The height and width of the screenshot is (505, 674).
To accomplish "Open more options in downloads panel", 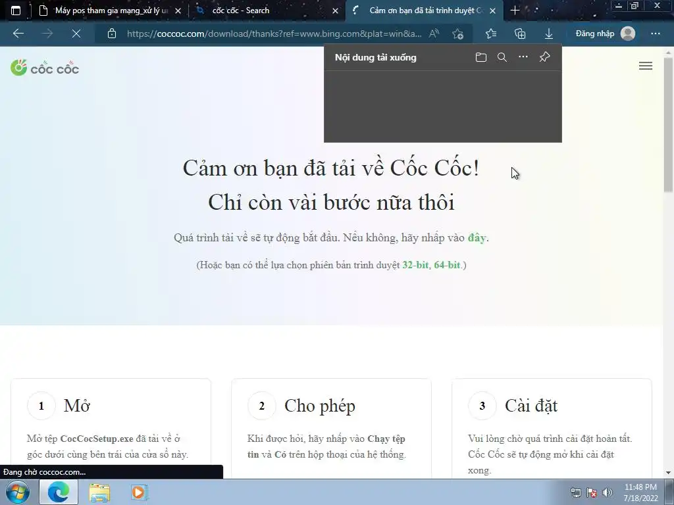I will [x=523, y=57].
